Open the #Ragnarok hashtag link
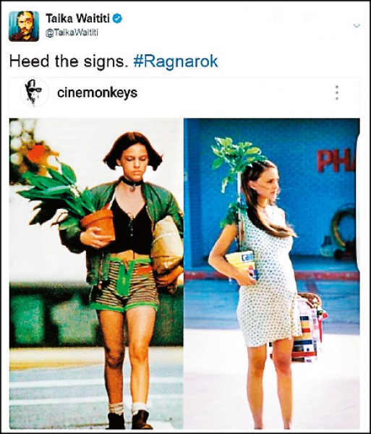Screen dimensions: 371x434 coord(176,61)
